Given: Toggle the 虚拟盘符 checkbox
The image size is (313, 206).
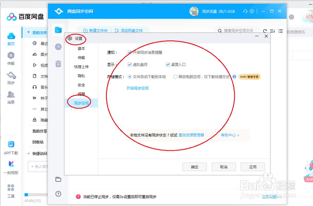Looking at the screenshot, I should point(130,64).
